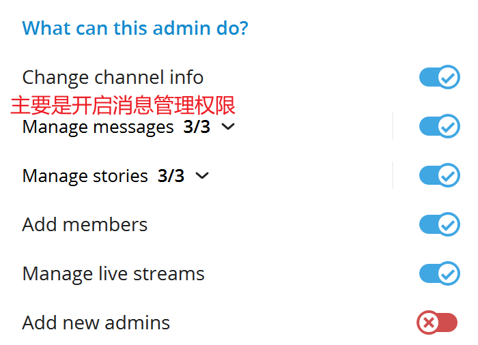Click the red track of Add new admins switch
Viewport: 478px width, 345px height.
coord(447,322)
